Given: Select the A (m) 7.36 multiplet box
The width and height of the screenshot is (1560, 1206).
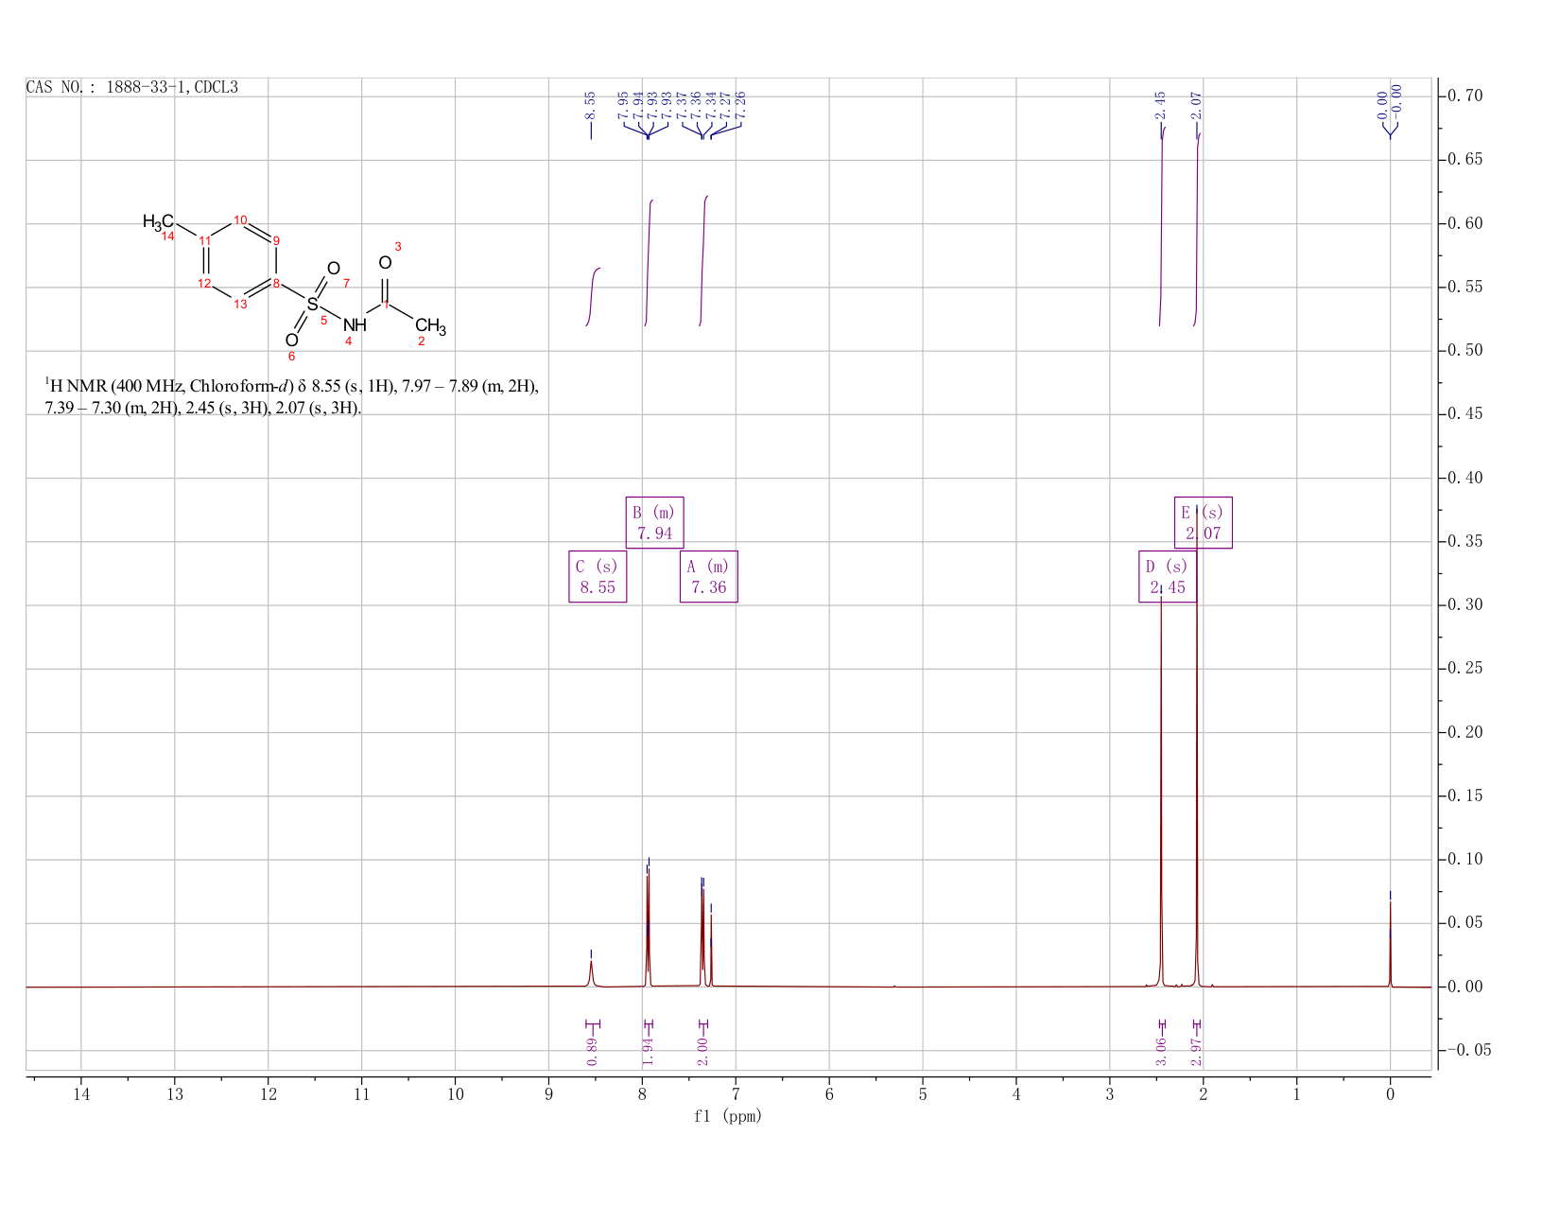Looking at the screenshot, I should (x=709, y=576).
